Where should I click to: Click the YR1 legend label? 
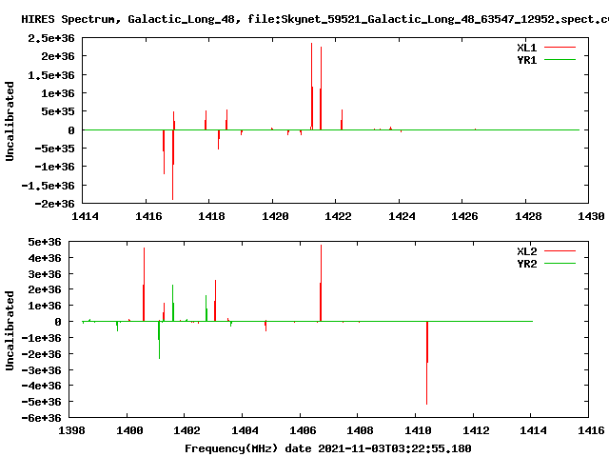(526, 60)
